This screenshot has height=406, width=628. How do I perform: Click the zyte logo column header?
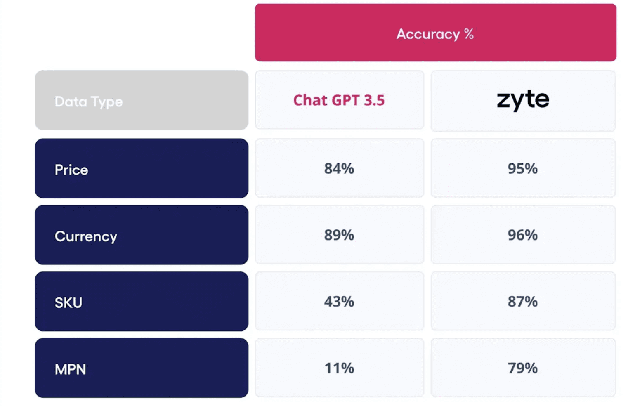523,100
